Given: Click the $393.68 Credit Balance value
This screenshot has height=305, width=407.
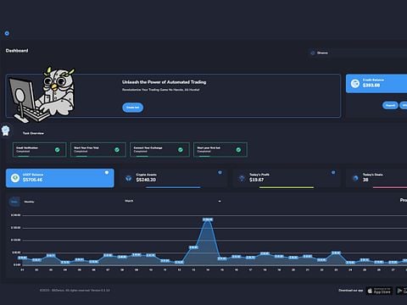Looking at the screenshot, I should (x=371, y=86).
